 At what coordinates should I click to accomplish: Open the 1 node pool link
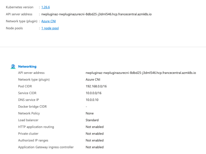[50, 28]
